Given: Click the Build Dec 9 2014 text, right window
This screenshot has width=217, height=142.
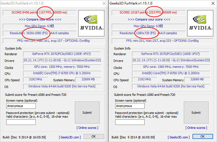Looking at the screenshot, I should pyautogui.click(x=133, y=137).
